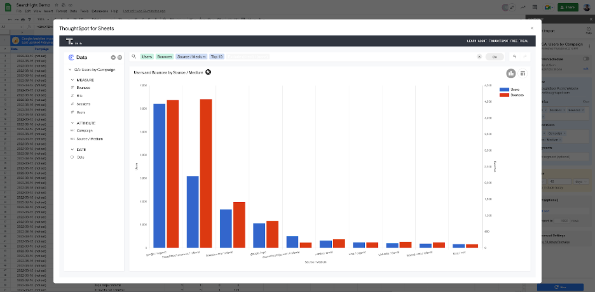
Task: Open comment history icon in Sheets
Action: [x=535, y=7]
